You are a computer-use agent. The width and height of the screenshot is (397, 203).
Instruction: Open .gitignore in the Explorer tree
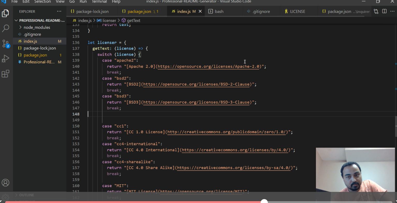click(x=40, y=34)
